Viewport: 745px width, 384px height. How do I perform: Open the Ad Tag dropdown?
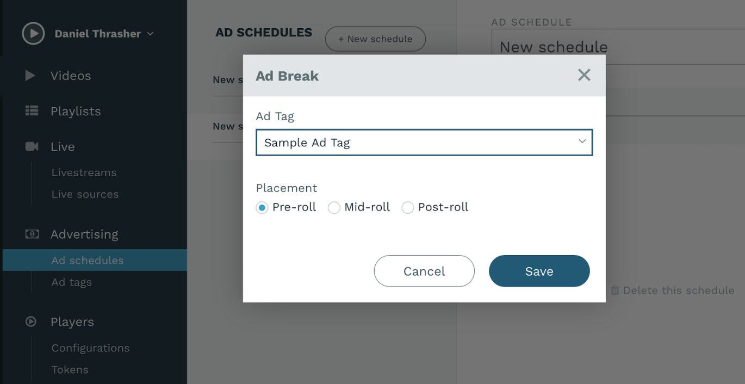coord(424,143)
